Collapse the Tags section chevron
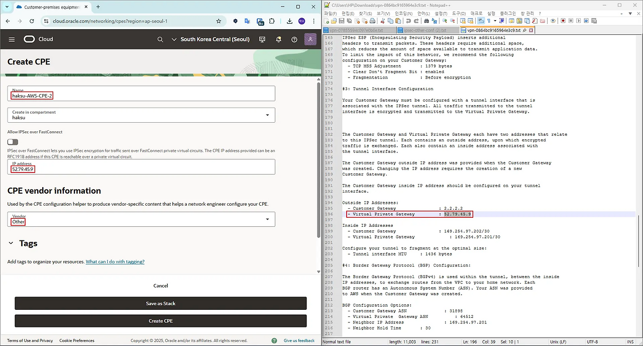Image resolution: width=643 pixels, height=346 pixels. [x=11, y=243]
